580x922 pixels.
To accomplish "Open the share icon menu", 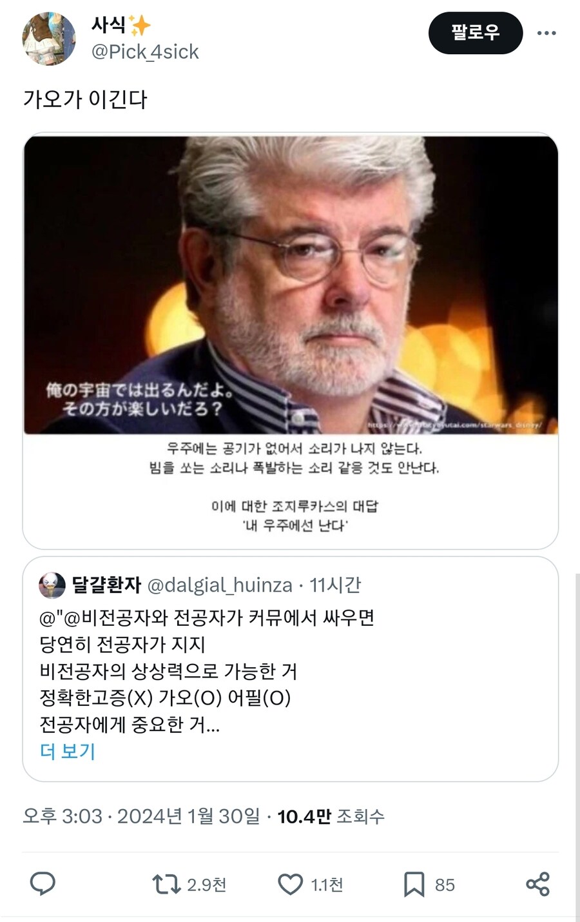I will [x=537, y=884].
